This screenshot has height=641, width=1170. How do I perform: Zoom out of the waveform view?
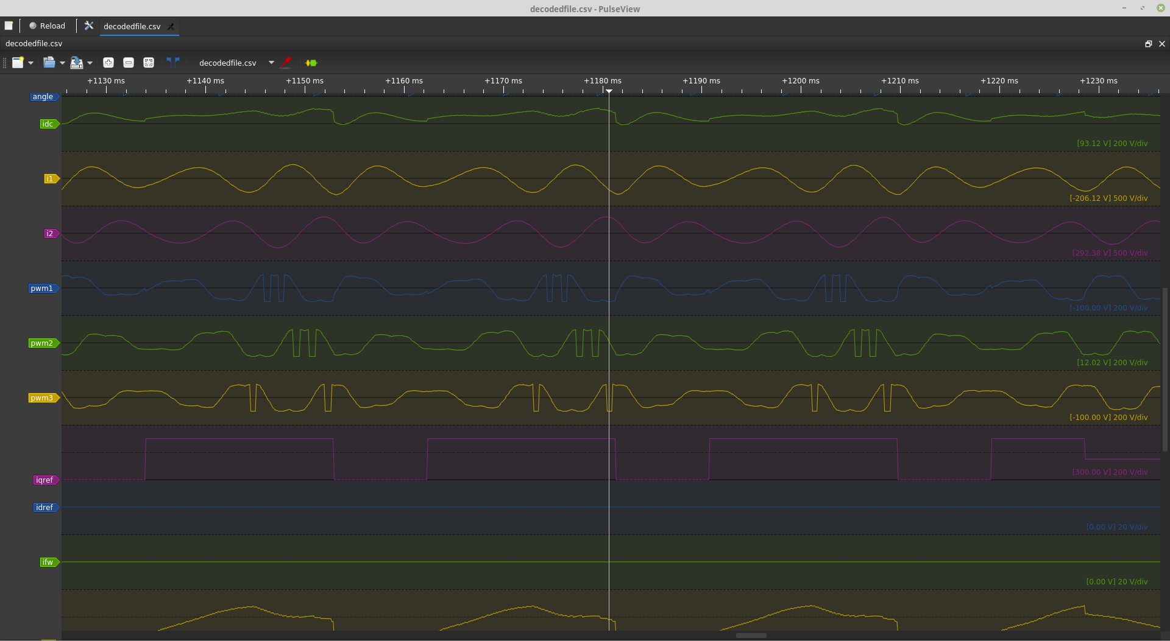(x=129, y=63)
